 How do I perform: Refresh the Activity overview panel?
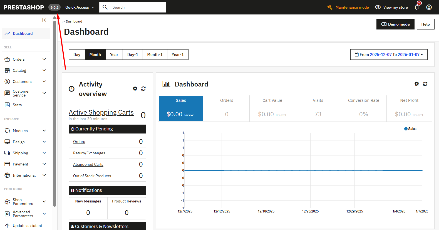pyautogui.click(x=143, y=89)
